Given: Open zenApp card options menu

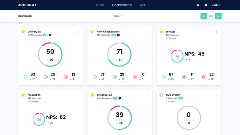Looking at the screenshot, I should 216,32.
